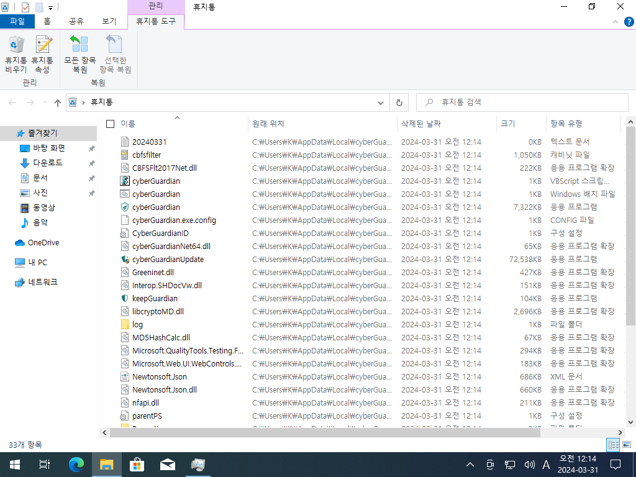Open 사진 in navigation pane
The width and height of the screenshot is (636, 477).
point(40,193)
